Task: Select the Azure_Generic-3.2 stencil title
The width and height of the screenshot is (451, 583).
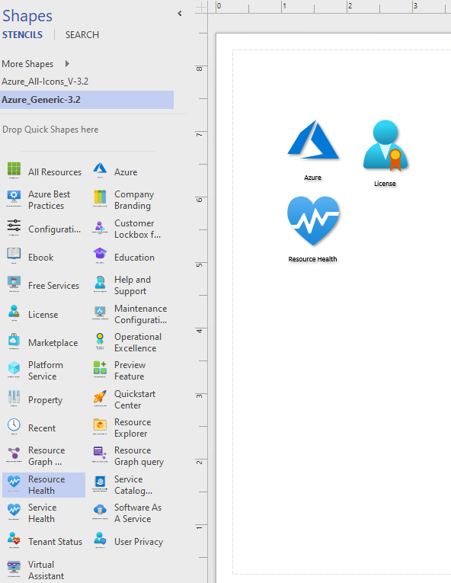Action: coord(87,100)
